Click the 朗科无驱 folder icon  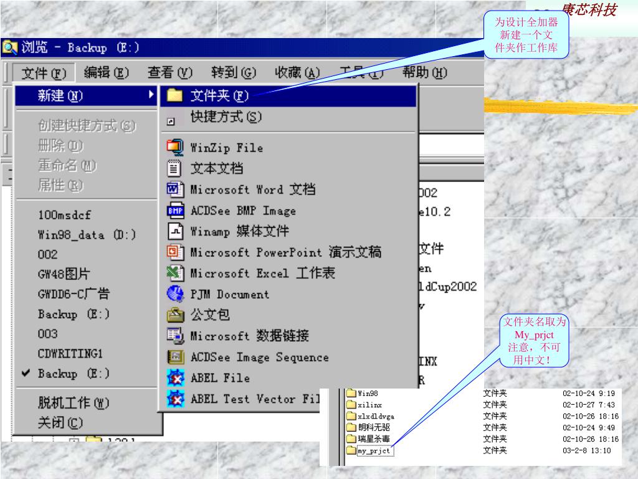(351, 427)
